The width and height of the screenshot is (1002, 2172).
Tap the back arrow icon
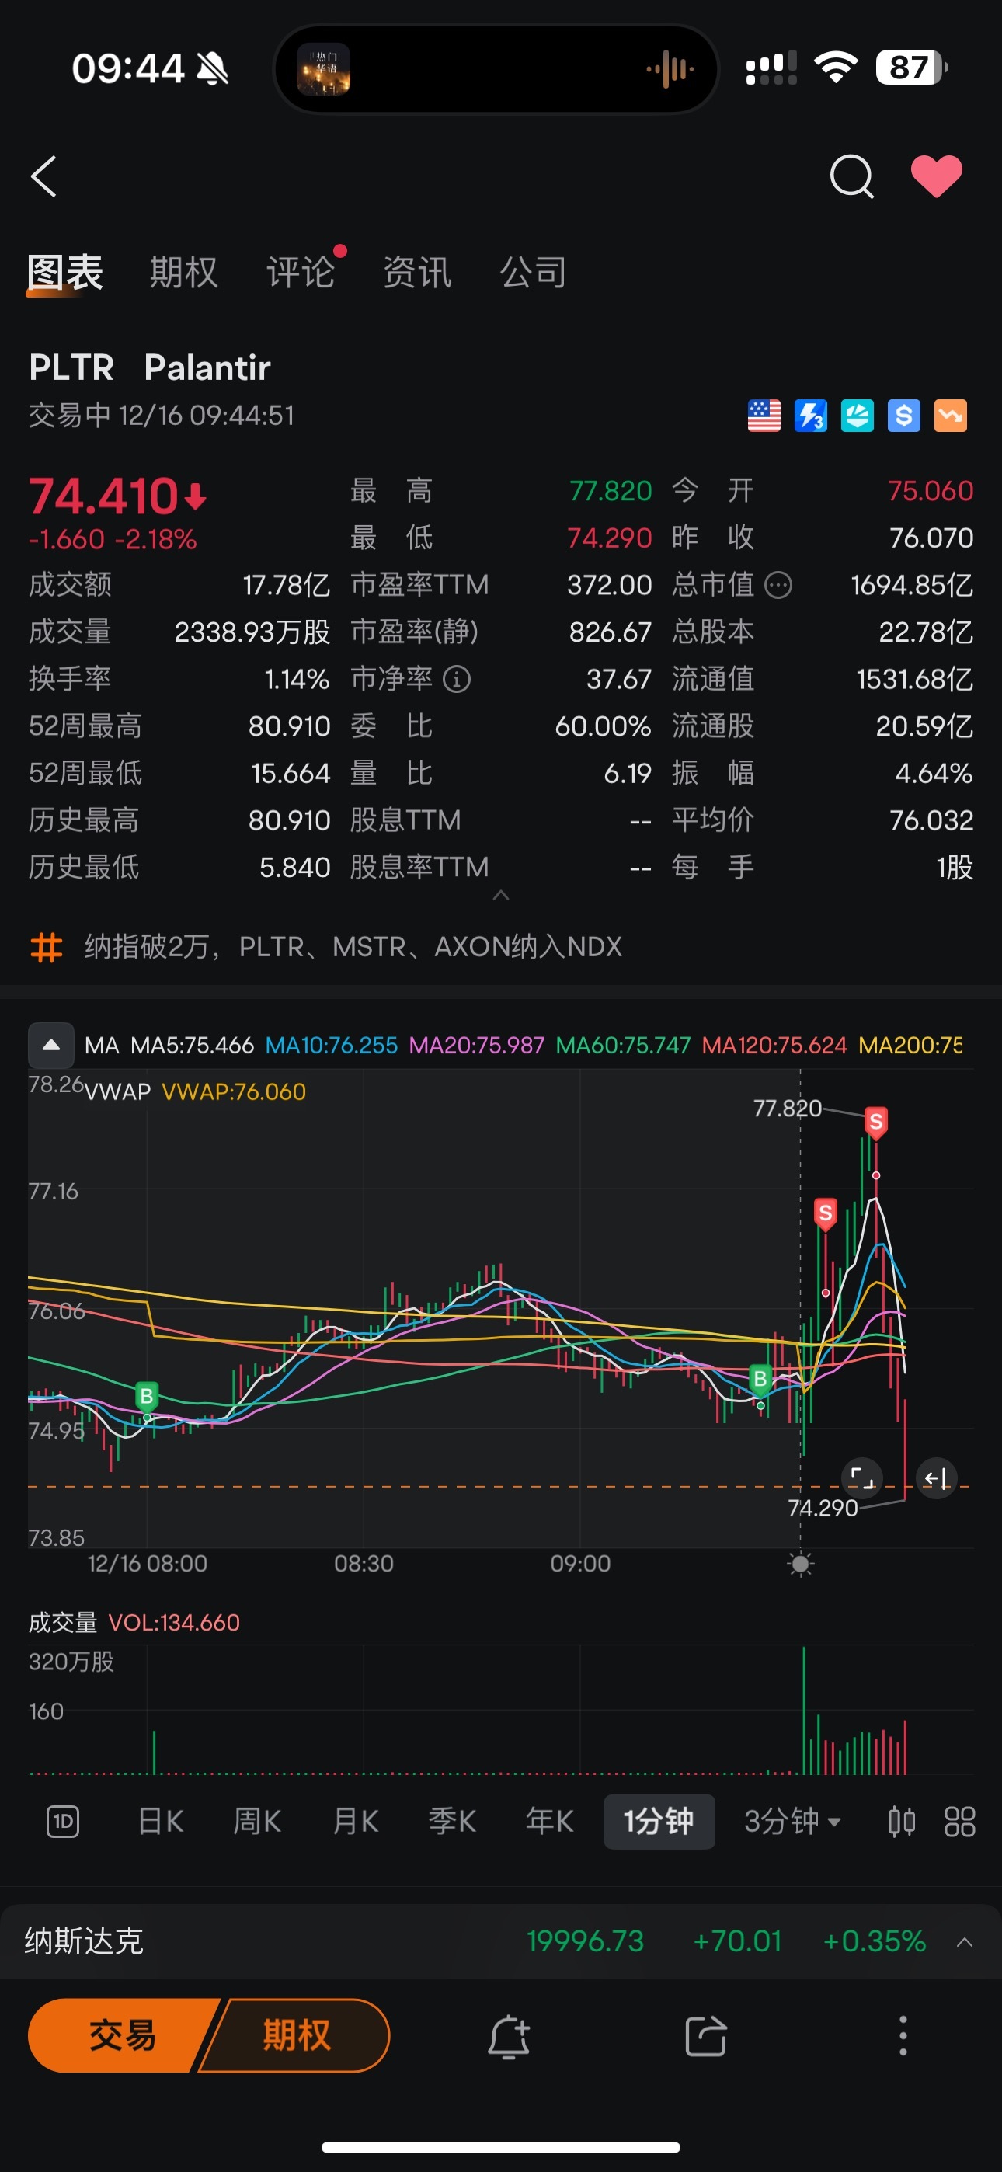43,176
